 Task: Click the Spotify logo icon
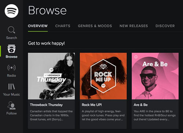(11, 11)
